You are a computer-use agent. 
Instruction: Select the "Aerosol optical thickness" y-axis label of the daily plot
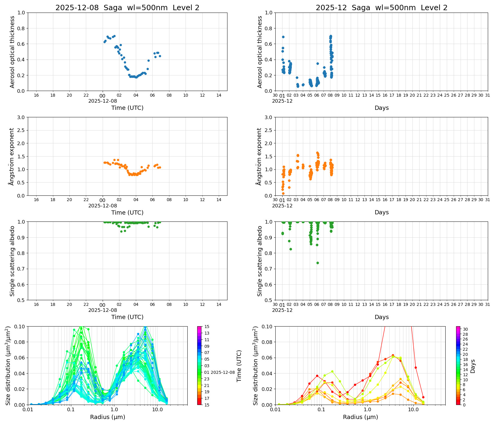tap(12, 52)
